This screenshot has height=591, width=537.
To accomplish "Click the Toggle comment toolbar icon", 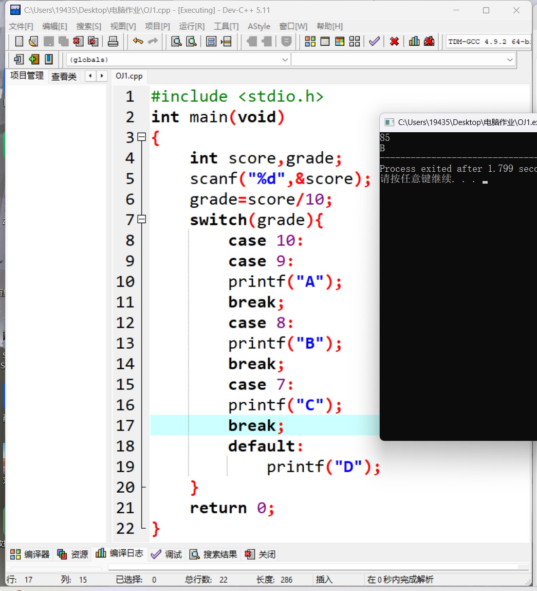I will pyautogui.click(x=287, y=41).
